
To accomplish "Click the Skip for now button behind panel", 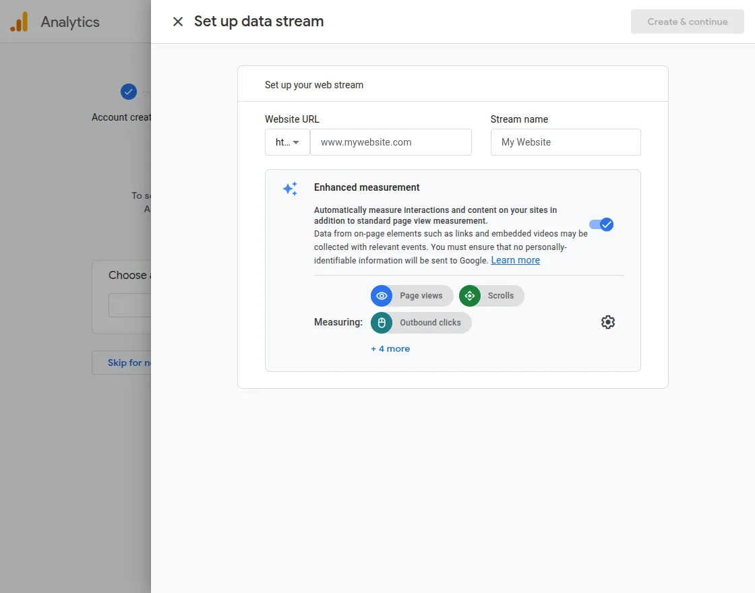I will point(121,363).
